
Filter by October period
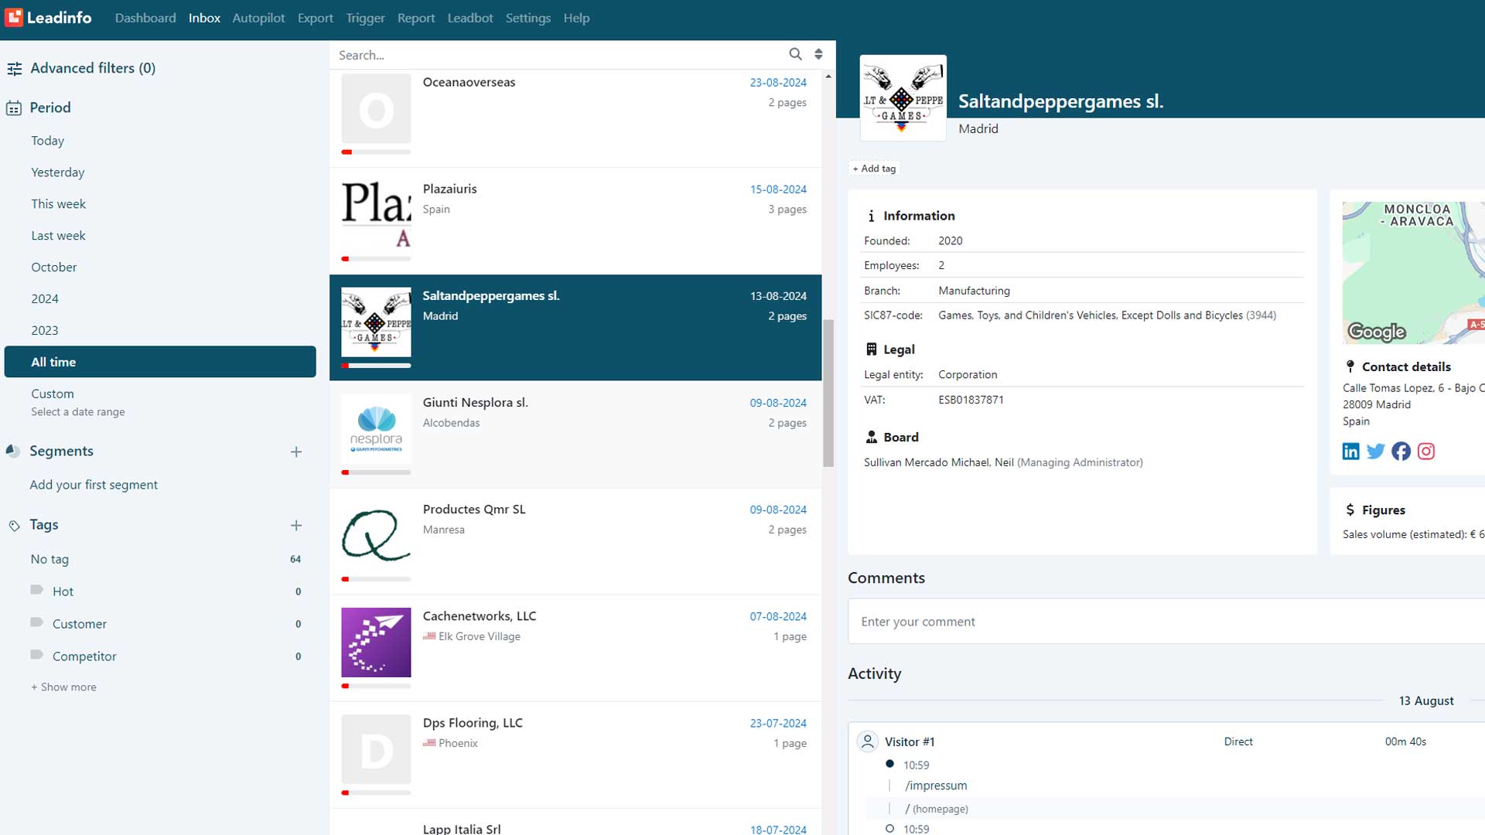click(54, 268)
